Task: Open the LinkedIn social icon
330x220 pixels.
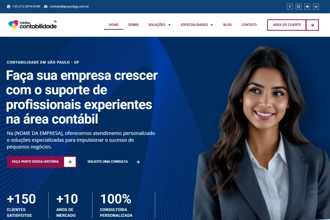Action: [x=316, y=7]
